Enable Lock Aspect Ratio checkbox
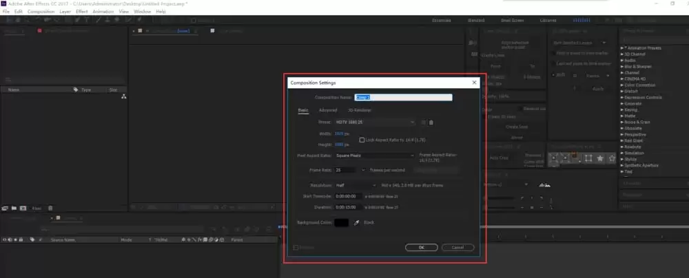The height and width of the screenshot is (278, 689). (x=362, y=140)
